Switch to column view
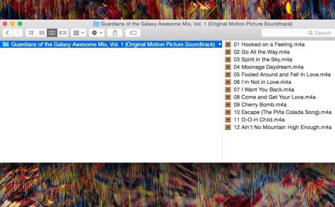335x207 pixels. (52, 33)
